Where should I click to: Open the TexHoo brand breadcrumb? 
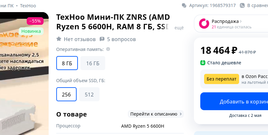(x=28, y=6)
